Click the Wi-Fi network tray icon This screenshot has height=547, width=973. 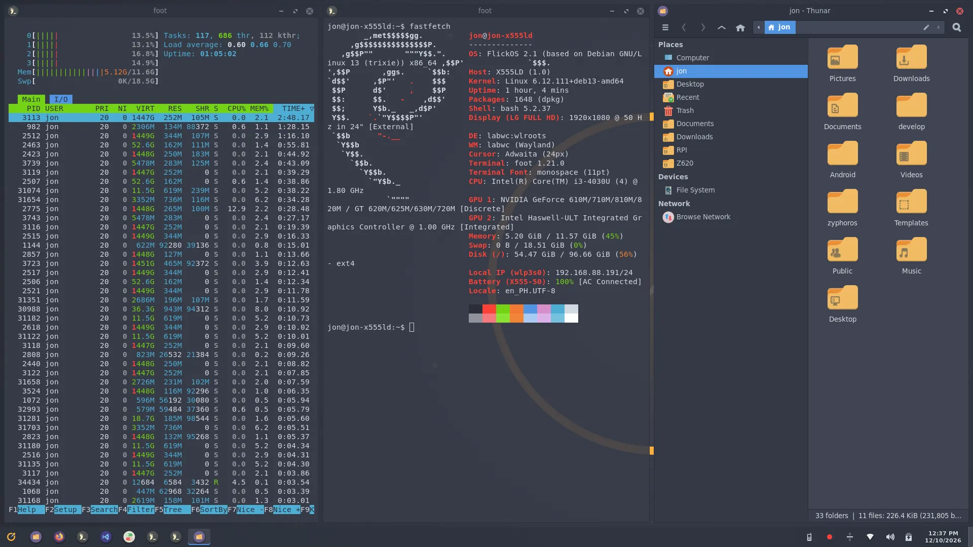870,537
